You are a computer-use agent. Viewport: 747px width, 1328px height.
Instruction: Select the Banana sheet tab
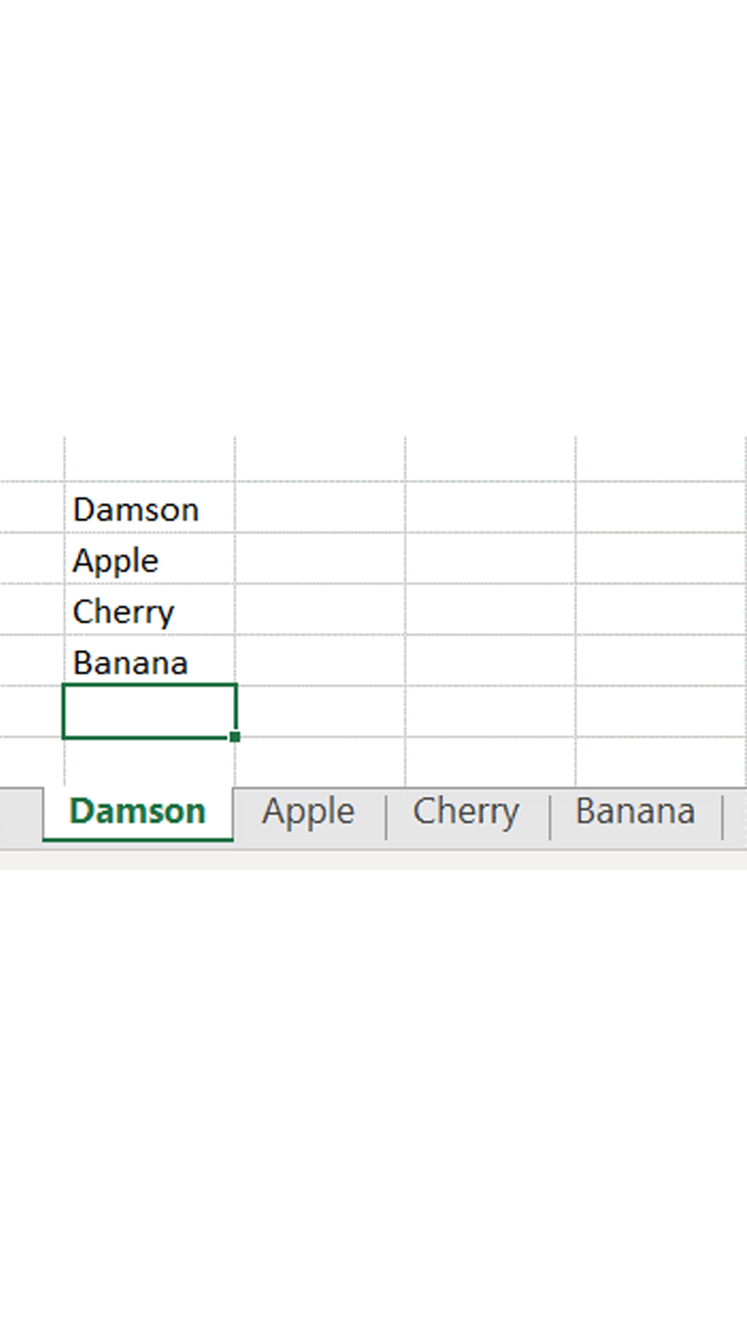pyautogui.click(x=635, y=812)
